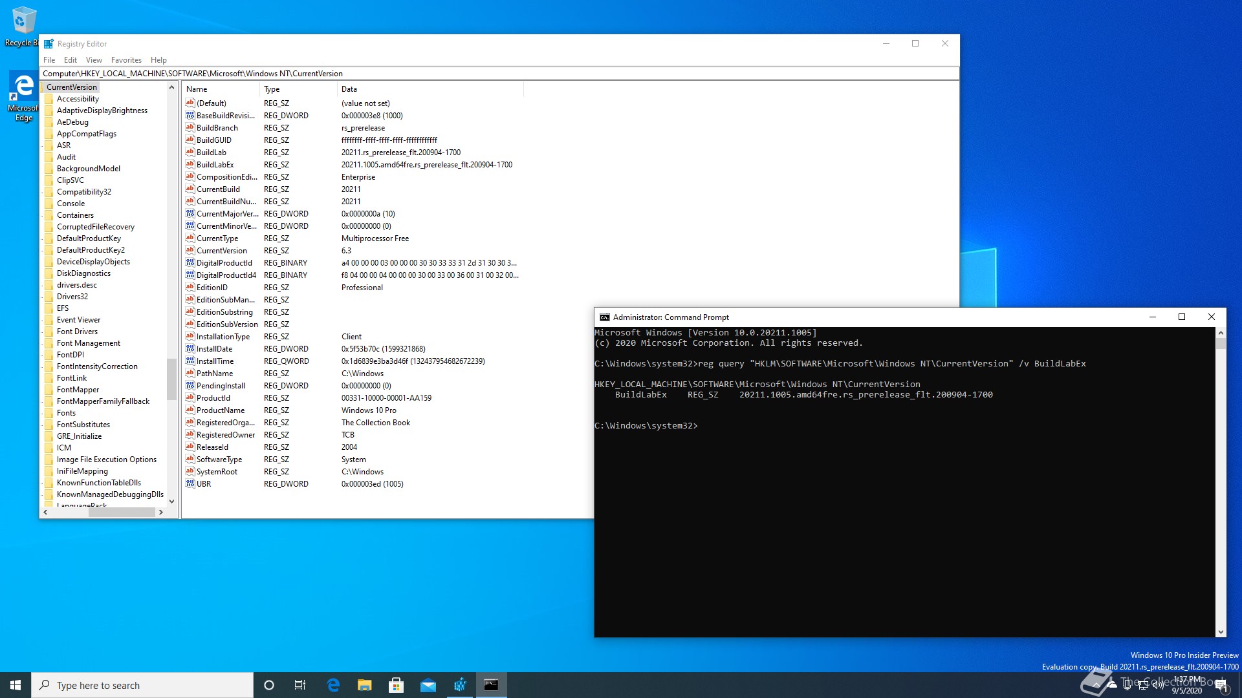Screen dimensions: 1242x698
Task: Click tree pane scroll down arrow
Action: [x=171, y=501]
